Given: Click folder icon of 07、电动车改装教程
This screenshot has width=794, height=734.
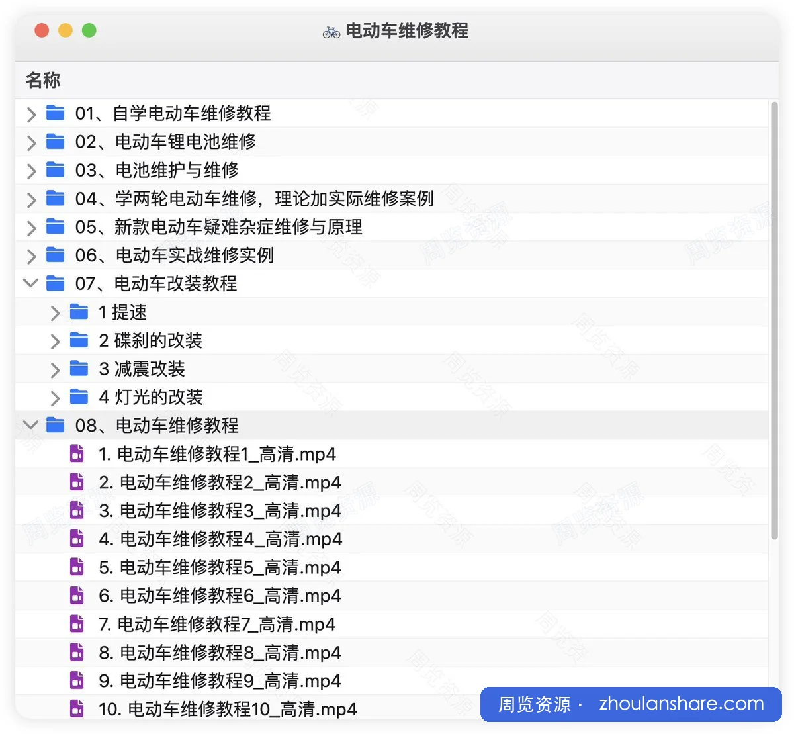Looking at the screenshot, I should [x=56, y=283].
